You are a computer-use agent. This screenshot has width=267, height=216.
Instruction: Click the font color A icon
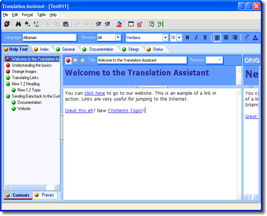[x=255, y=37]
